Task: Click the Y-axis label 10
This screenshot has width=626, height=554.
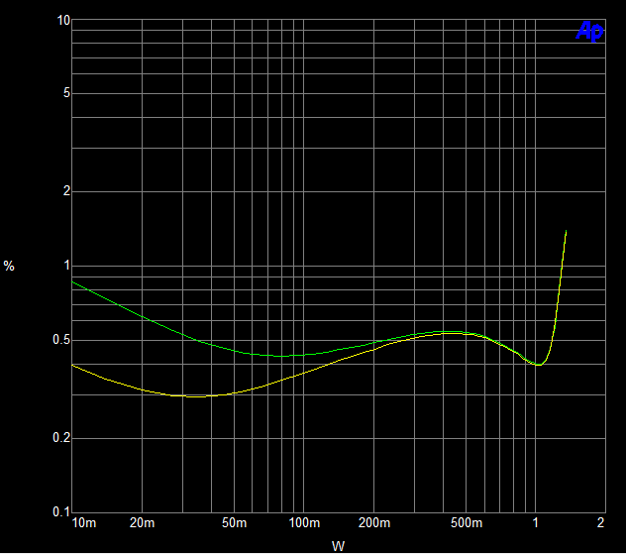Action: tap(63, 21)
